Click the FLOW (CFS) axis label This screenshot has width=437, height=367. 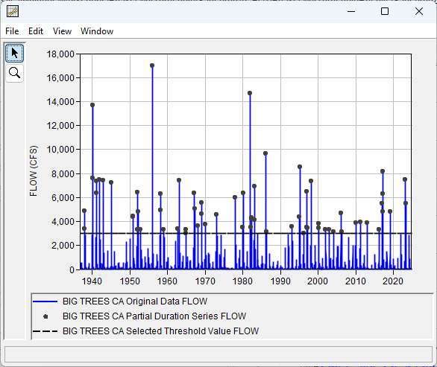tap(33, 170)
